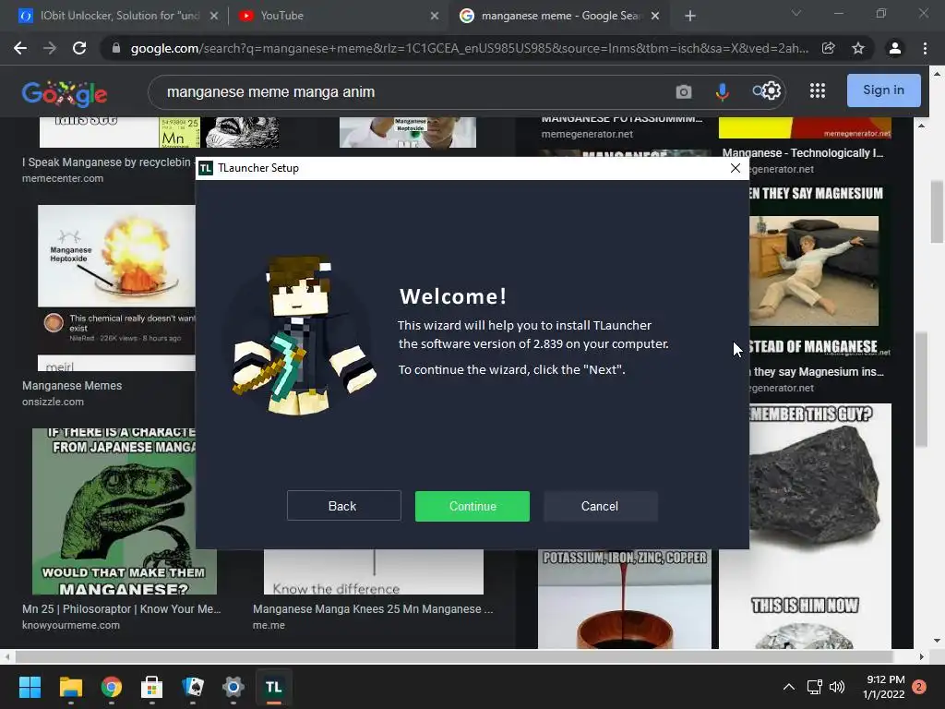This screenshot has height=709, width=945.
Task: Click memegenerator.net under MANGANESE POTASSIUM result
Action: pos(587,134)
